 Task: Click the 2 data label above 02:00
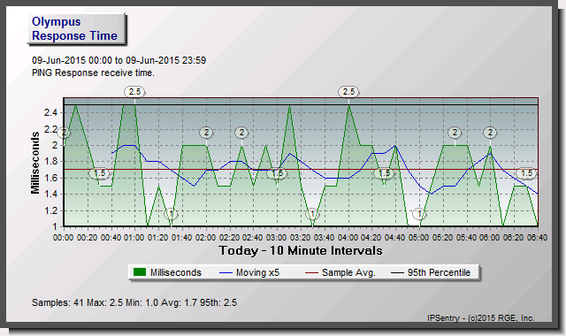tap(206, 133)
